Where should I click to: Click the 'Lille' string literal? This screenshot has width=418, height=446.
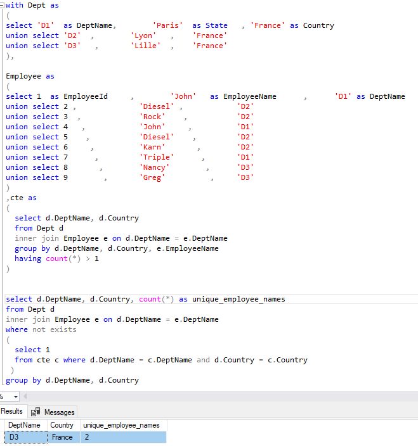coord(145,46)
